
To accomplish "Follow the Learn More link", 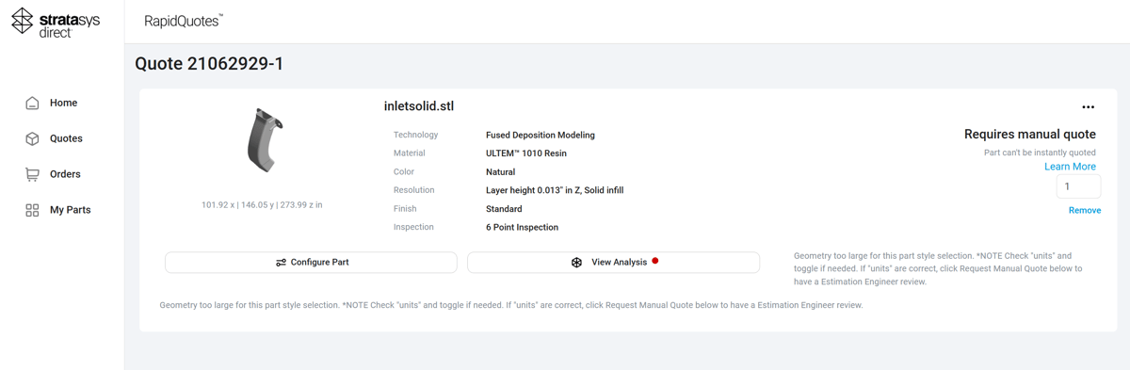I will (x=1070, y=167).
